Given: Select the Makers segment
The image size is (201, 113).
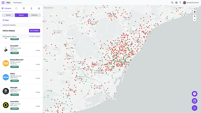Looking at the screenshot, I should pyautogui.click(x=21, y=15).
